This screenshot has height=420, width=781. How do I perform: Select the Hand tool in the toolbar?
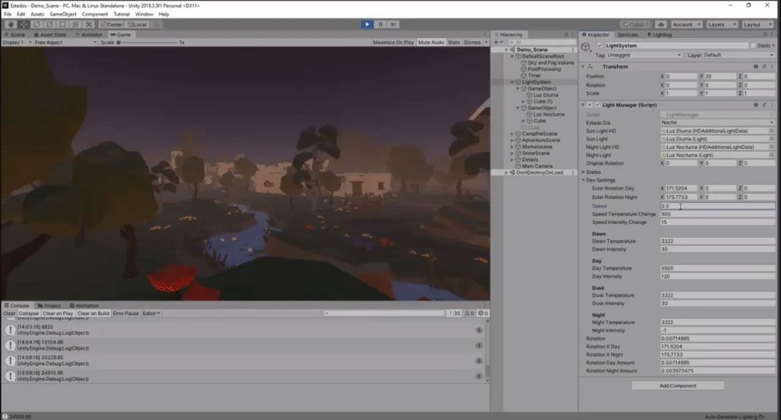pyautogui.click(x=10, y=24)
